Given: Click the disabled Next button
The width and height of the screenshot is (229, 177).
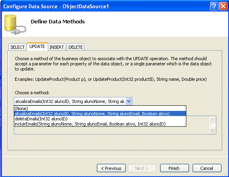Looking at the screenshot, I should click(x=142, y=168).
